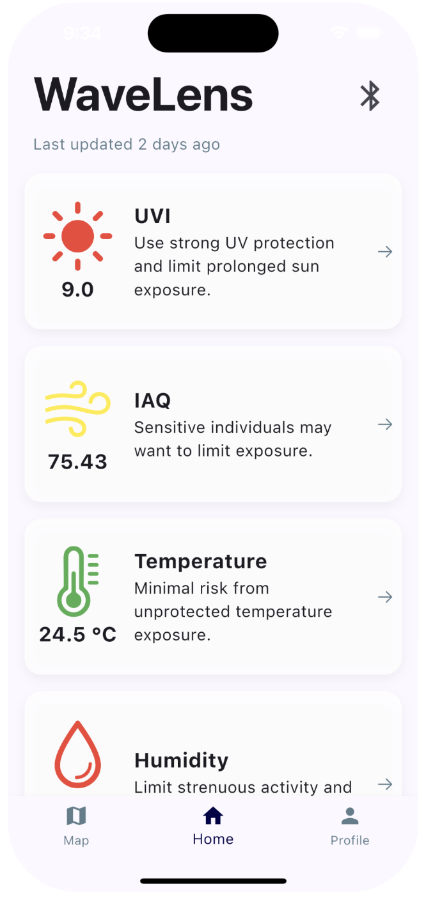The image size is (426, 900).
Task: Click the red sun UVI icon
Action: point(77,236)
